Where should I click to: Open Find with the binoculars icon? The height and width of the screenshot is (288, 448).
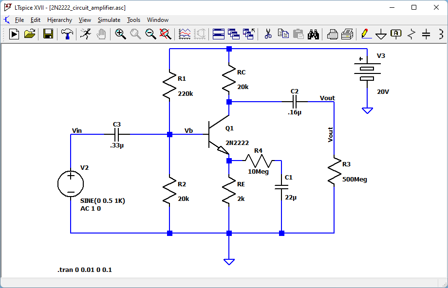314,34
